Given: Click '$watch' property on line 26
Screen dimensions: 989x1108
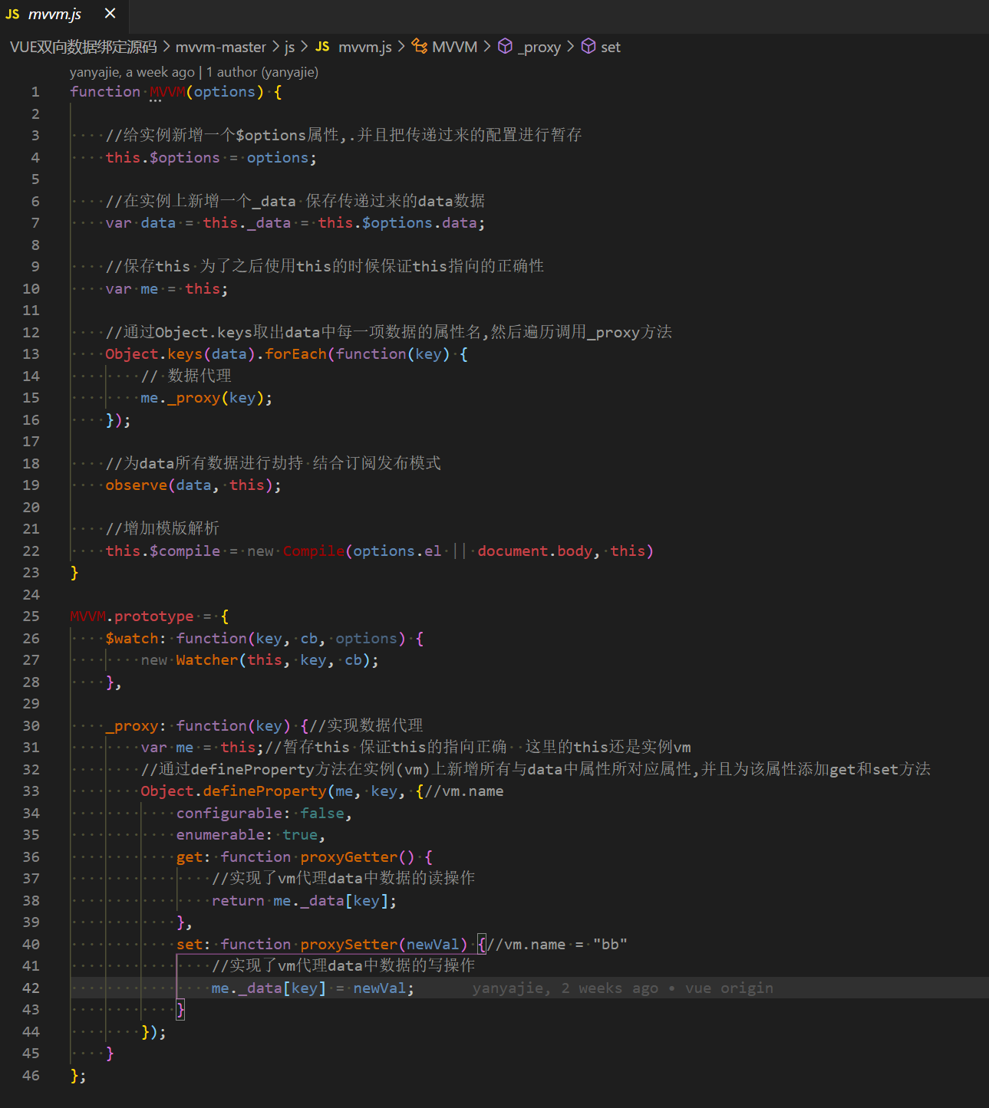Looking at the screenshot, I should [x=131, y=639].
